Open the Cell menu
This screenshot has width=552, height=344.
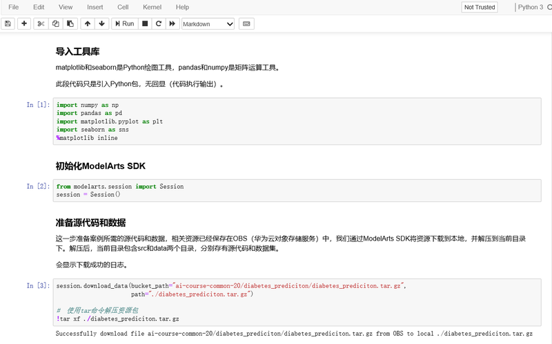pos(123,7)
